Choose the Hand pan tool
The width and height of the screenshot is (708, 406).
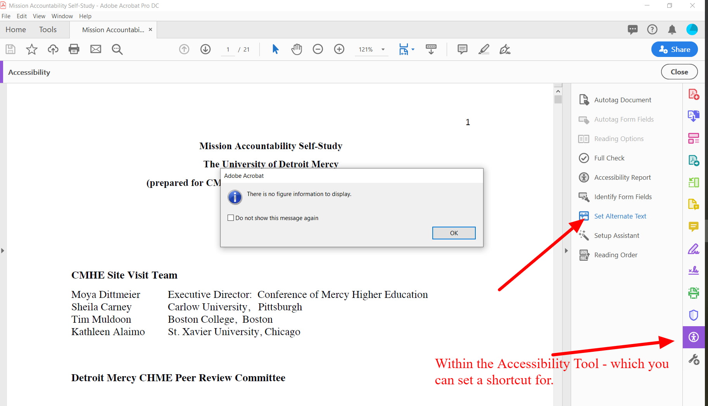[297, 49]
